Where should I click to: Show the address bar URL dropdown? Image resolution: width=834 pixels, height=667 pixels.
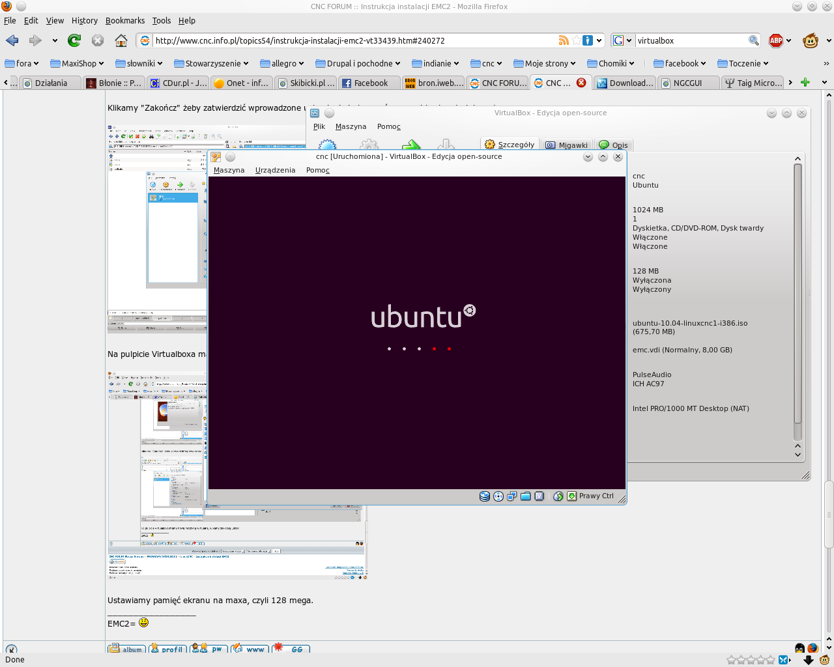pos(599,40)
